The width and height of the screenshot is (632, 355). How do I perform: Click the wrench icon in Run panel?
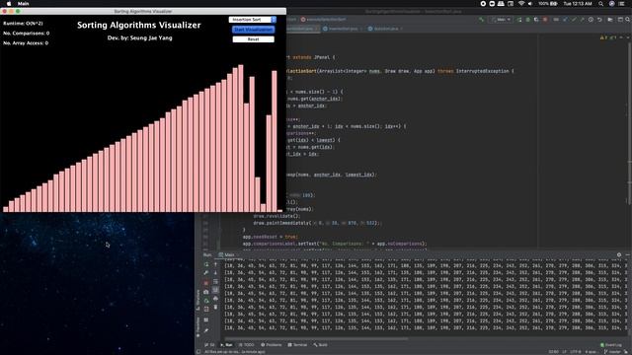[x=206, y=273]
